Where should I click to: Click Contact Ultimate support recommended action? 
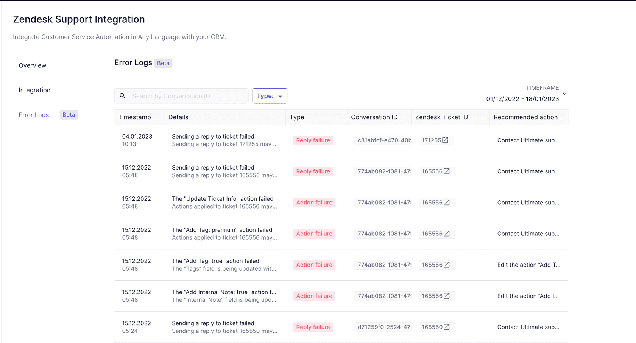(x=528, y=140)
